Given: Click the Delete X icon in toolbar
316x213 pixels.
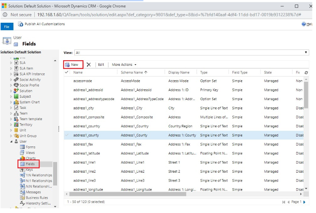Looking at the screenshot, I should [x=89, y=65].
